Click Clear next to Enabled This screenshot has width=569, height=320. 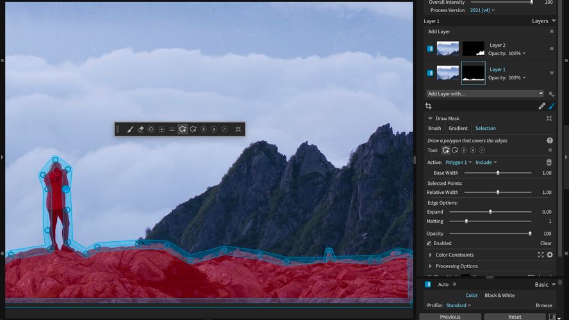[x=546, y=243]
